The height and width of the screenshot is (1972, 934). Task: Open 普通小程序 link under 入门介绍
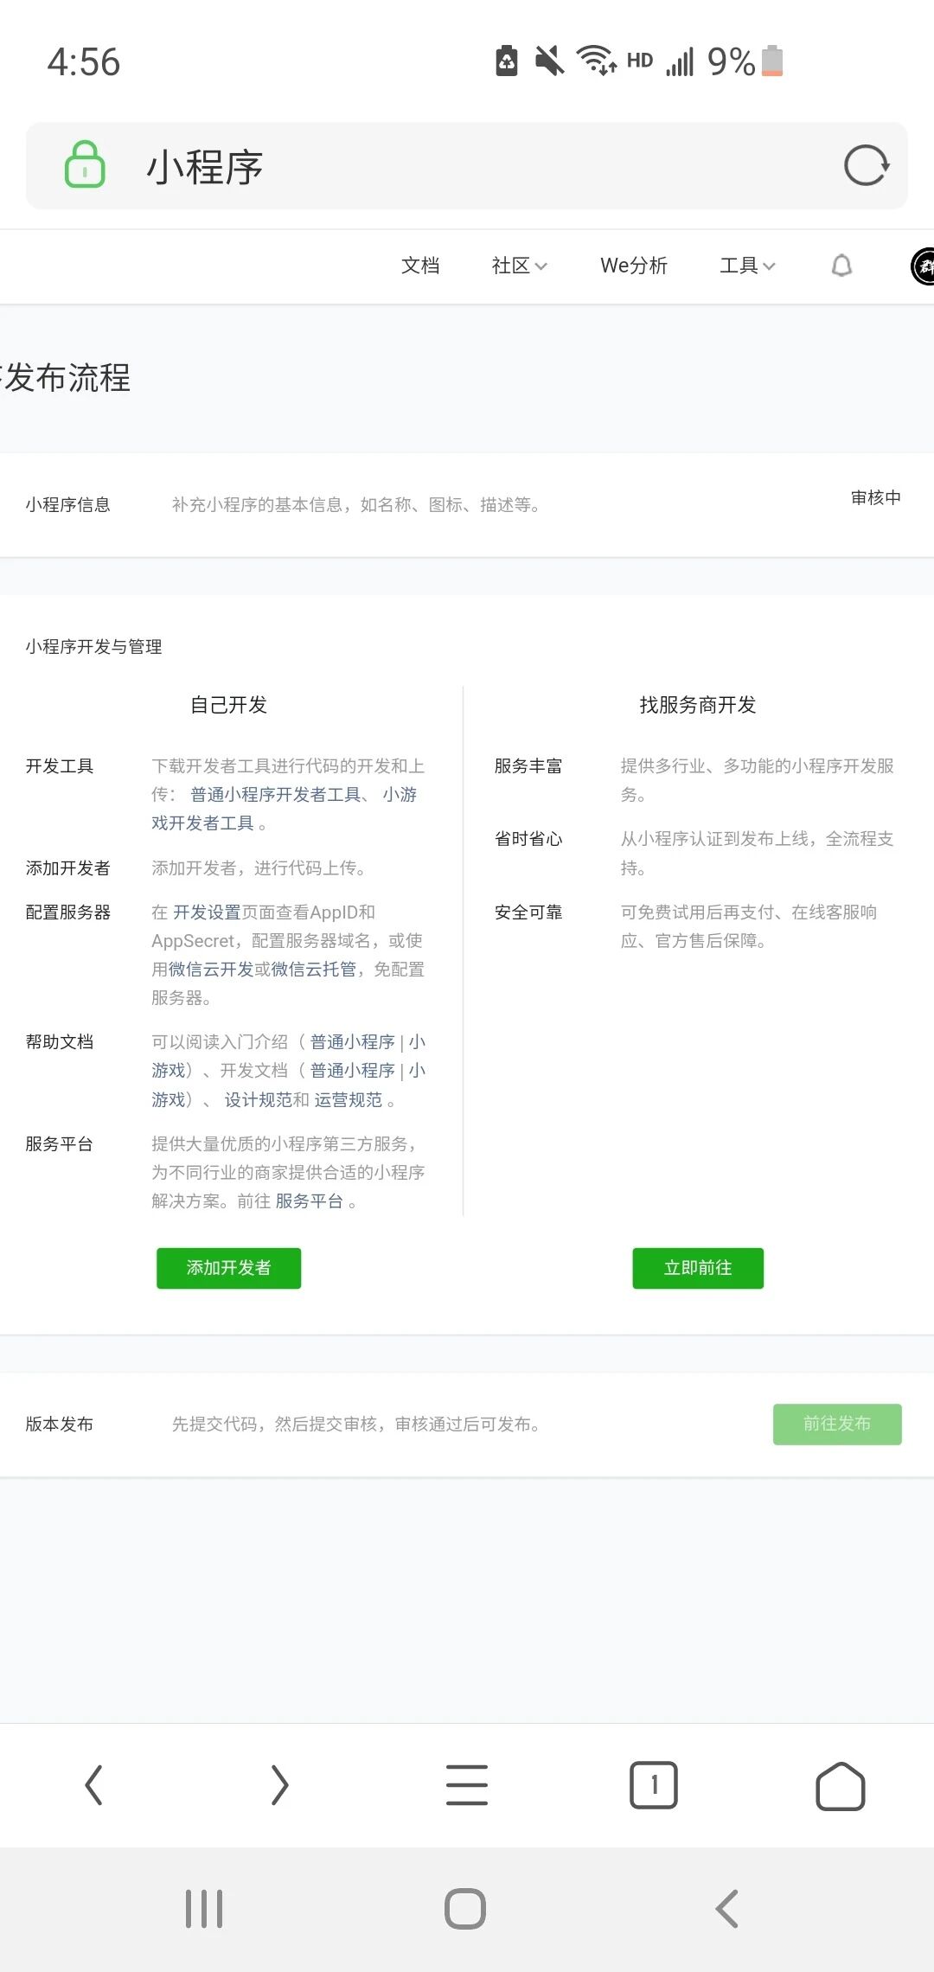[352, 1041]
